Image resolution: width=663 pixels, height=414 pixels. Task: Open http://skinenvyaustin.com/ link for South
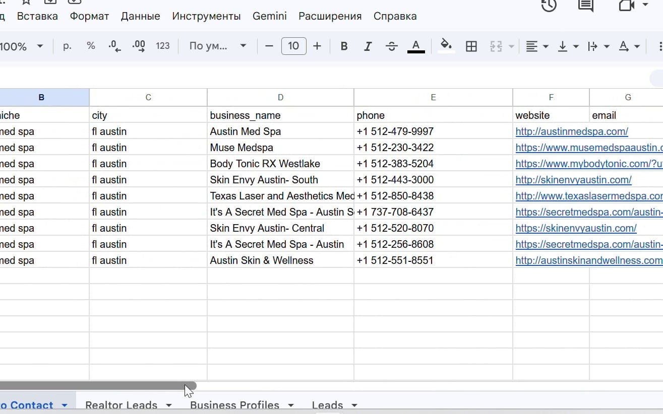coord(573,180)
